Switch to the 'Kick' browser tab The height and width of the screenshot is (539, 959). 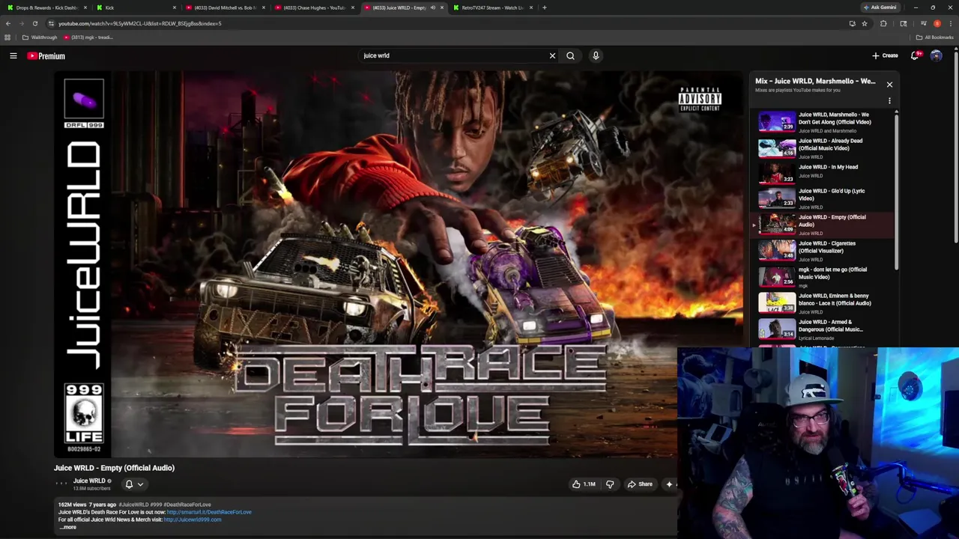[135, 7]
